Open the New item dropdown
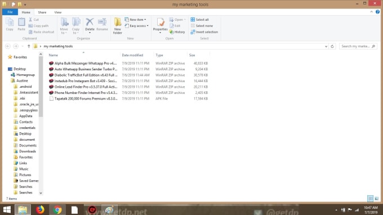The width and height of the screenshot is (383, 215). point(135,20)
